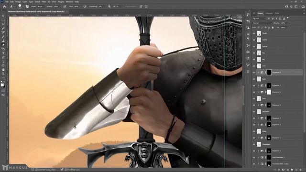Click the create new group folder icon
Viewport: 306px width, 172px height.
coord(292,170)
